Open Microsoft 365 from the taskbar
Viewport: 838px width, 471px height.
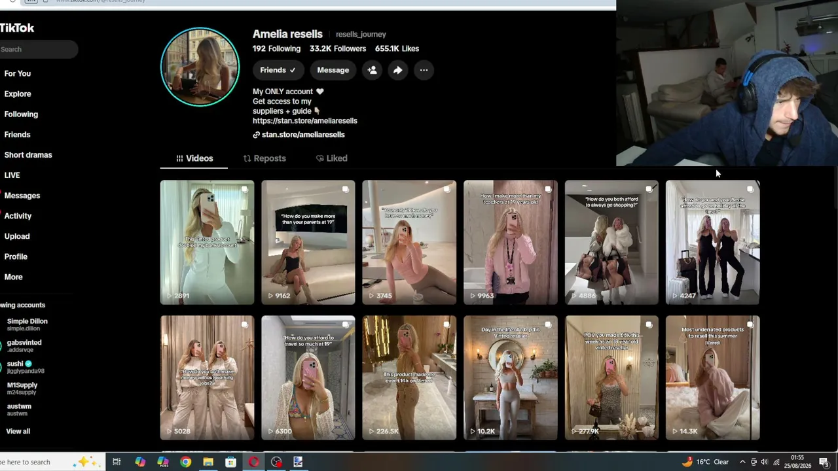coord(163,462)
